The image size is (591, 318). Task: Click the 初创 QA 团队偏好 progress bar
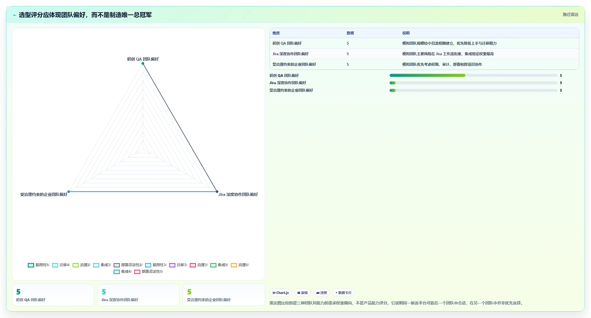point(473,75)
